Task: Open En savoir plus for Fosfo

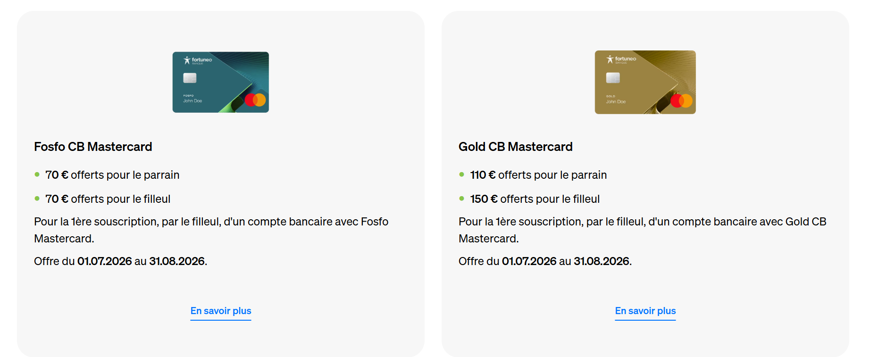Action: (x=221, y=311)
